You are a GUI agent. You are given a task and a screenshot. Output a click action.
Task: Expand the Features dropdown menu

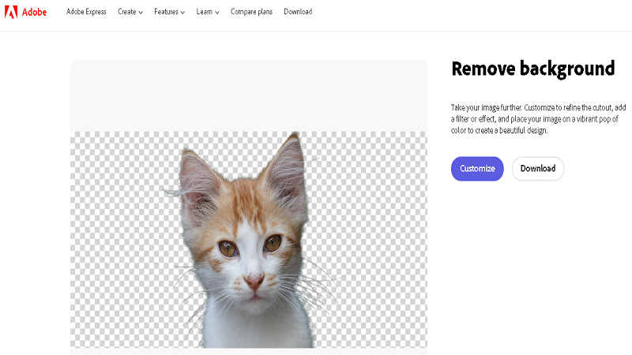pyautogui.click(x=169, y=12)
